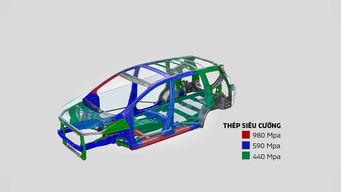Select the "590 Mpa" legend label
341x192 pixels.
coord(266,146)
